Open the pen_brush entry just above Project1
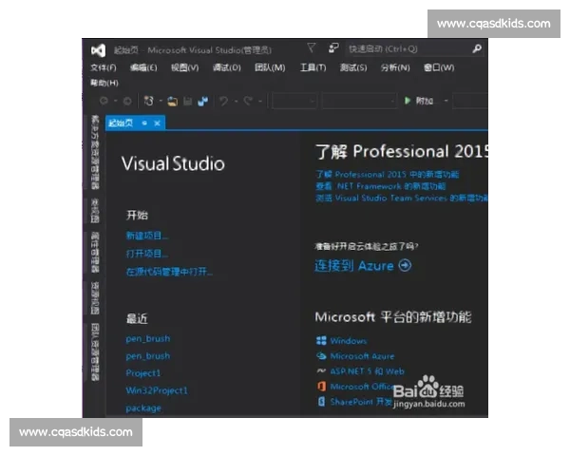This screenshot has width=570, height=456. 147,356
